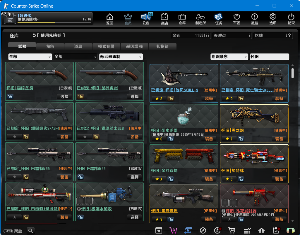Switch to the 角色 tab
This screenshot has width=300, height=235.
click(x=50, y=46)
